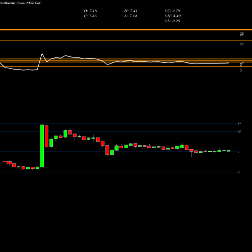Select the high price value H: 7.41
This screenshot has height=252, width=252.
point(131,11)
